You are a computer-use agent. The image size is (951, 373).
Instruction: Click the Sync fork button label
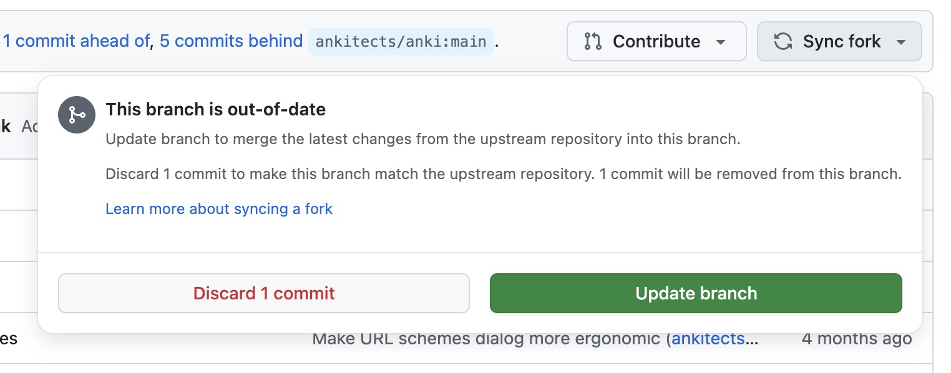(841, 42)
